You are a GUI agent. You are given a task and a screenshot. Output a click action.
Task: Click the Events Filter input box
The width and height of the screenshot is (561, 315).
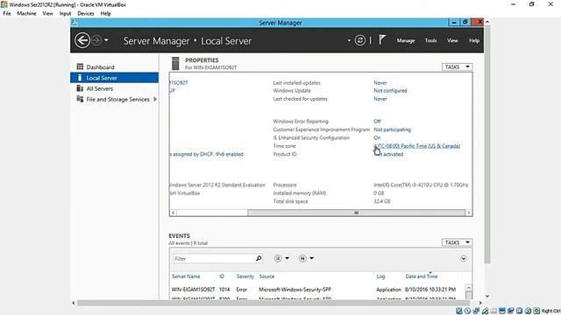214,259
